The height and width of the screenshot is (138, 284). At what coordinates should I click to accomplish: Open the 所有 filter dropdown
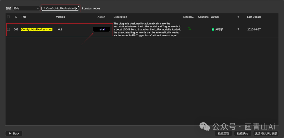point(26,8)
